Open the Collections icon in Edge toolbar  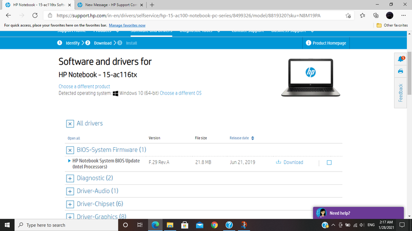(376, 15)
